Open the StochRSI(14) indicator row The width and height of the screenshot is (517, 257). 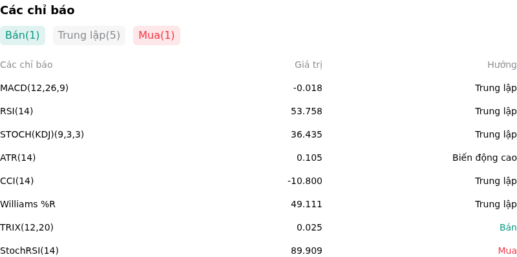(x=258, y=250)
